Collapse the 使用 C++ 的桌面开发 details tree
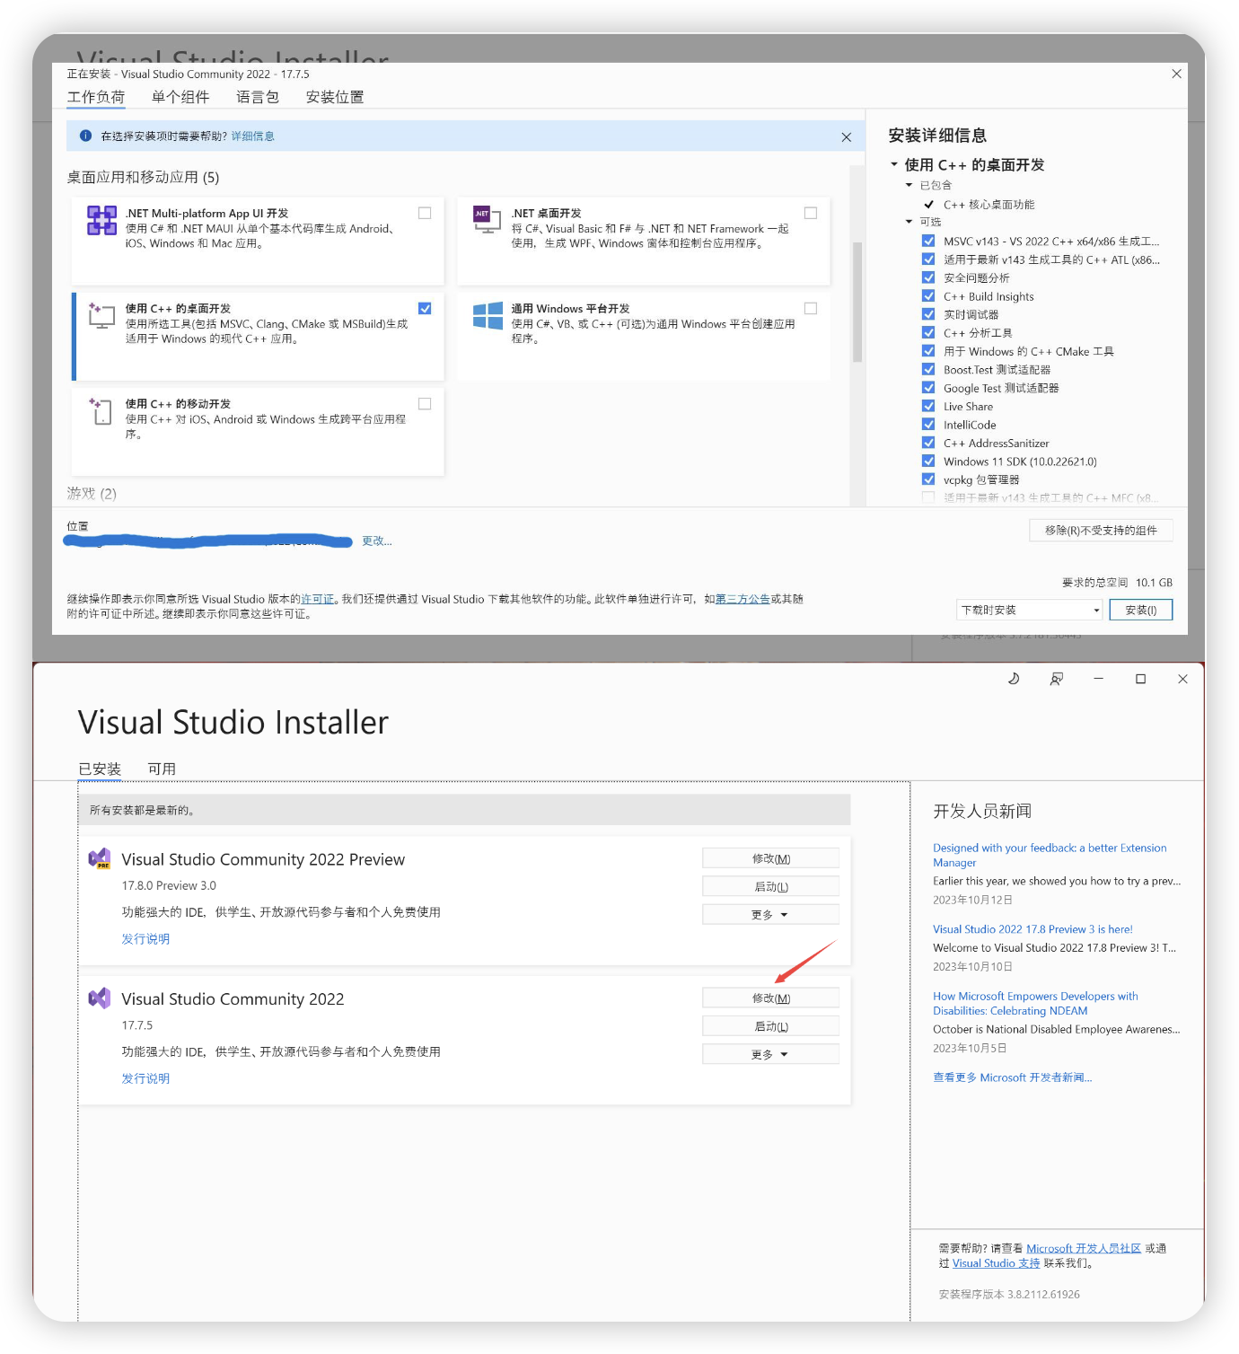 click(894, 165)
